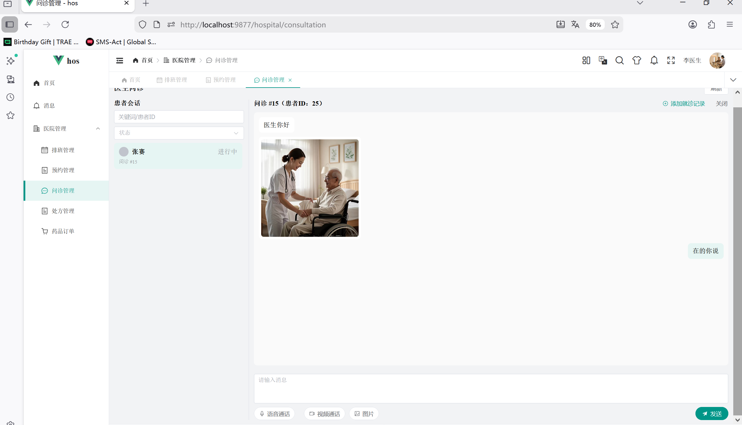742x425 pixels.
Task: Close the 问诊管理 tab
Action: pyautogui.click(x=290, y=80)
